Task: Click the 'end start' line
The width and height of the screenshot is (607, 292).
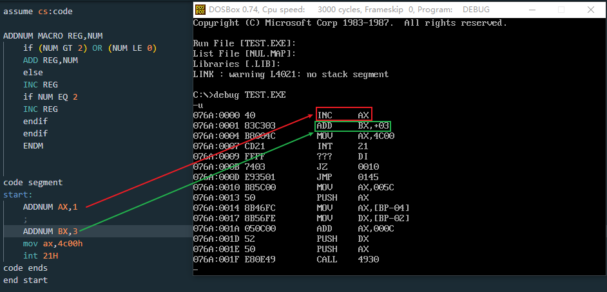Action: (x=26, y=280)
